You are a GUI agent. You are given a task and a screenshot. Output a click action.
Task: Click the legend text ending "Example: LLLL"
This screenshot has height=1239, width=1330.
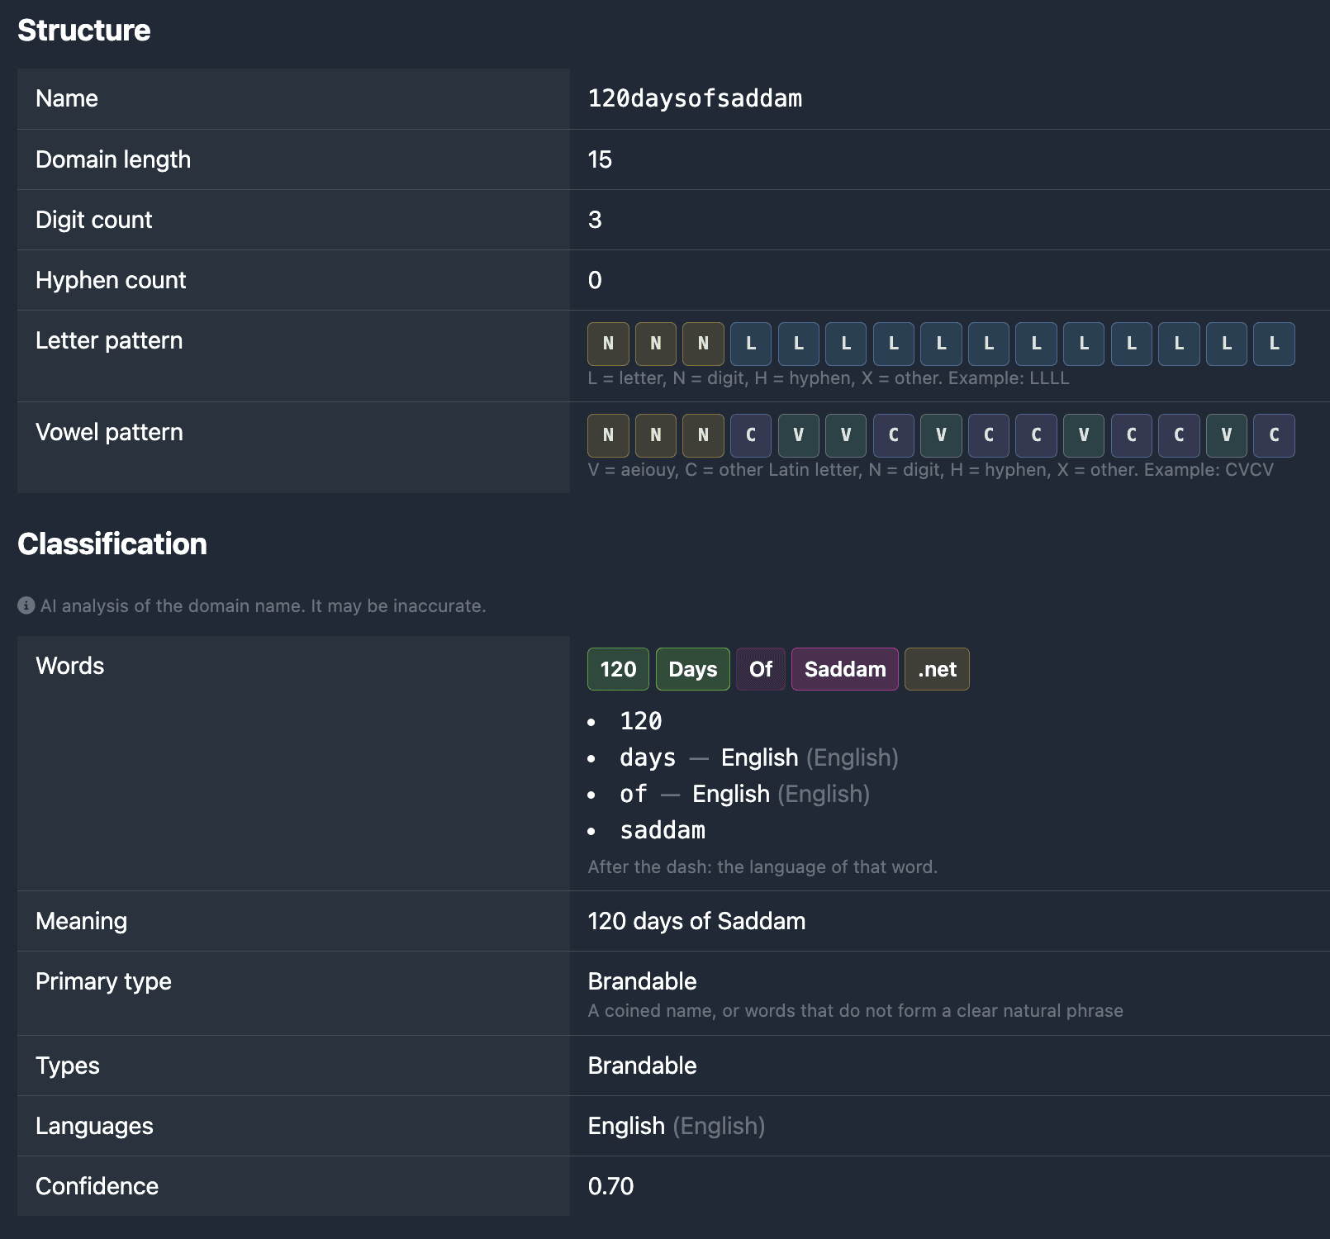click(829, 378)
